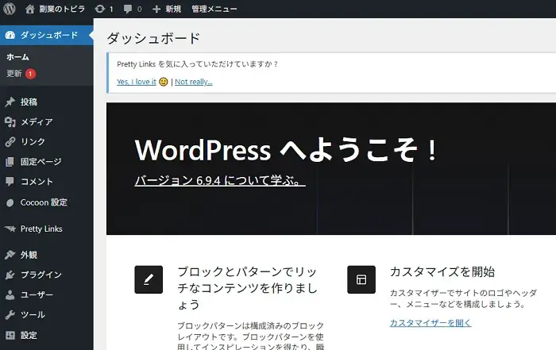Go to ユーザー in the sidebar
556x350 pixels.
tap(37, 294)
